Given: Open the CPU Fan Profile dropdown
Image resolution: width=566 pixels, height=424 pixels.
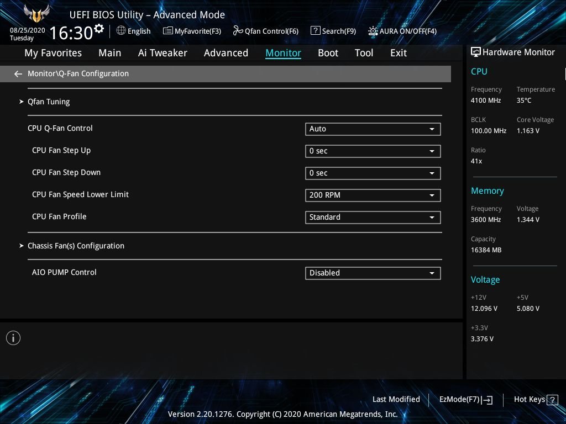Looking at the screenshot, I should [373, 218].
